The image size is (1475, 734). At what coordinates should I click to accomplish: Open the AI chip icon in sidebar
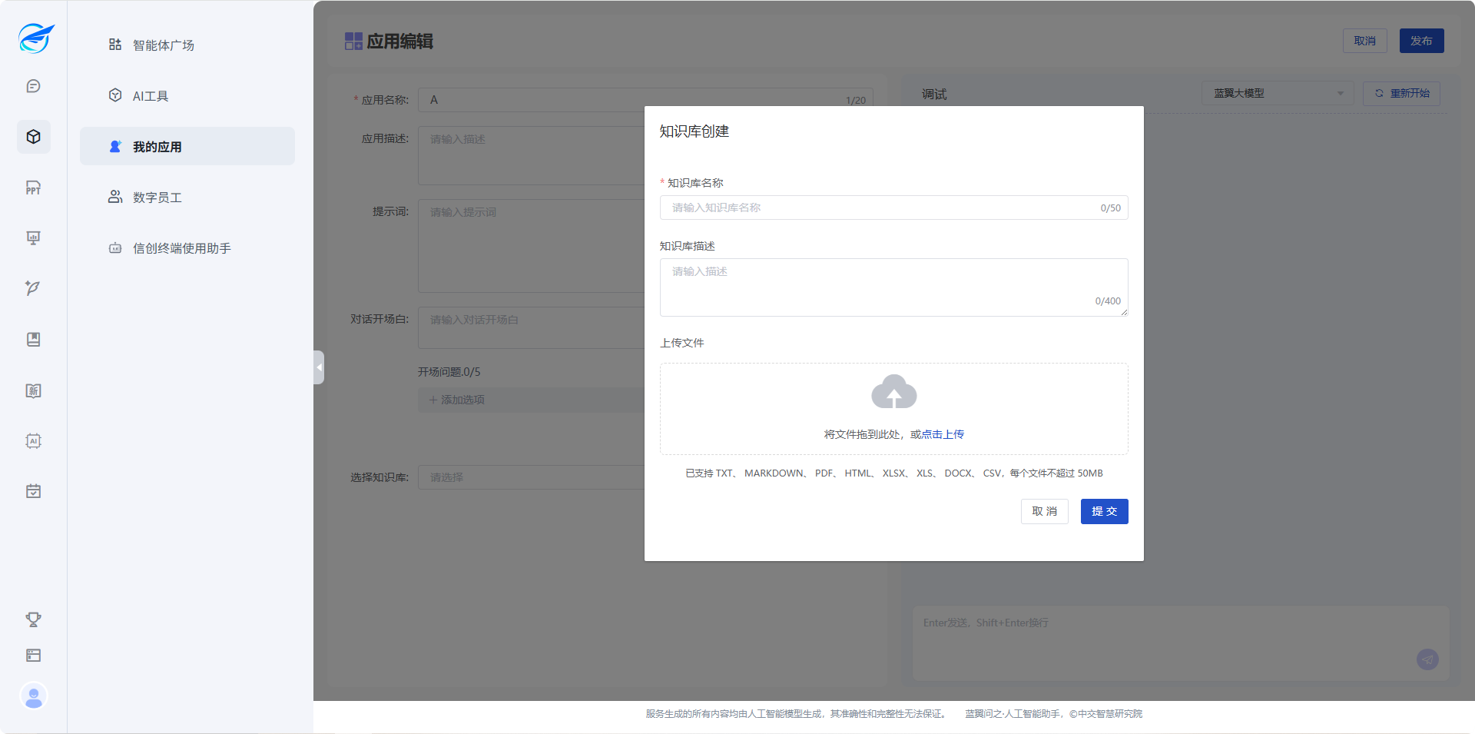33,441
